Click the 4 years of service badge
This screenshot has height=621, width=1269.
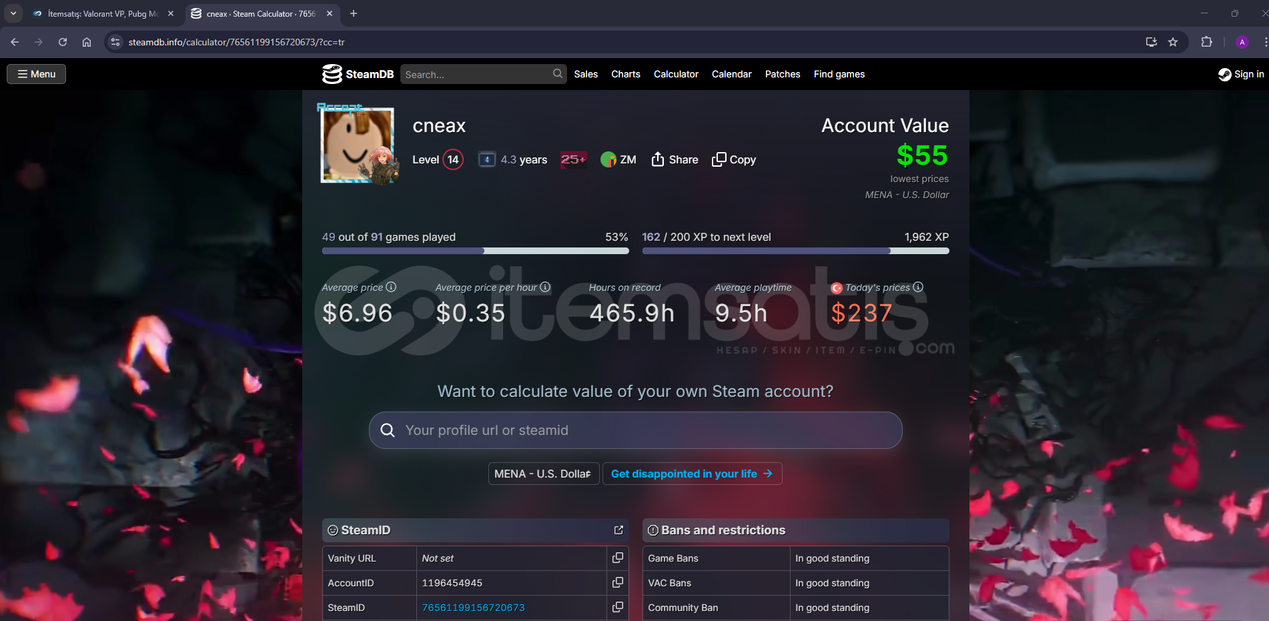(x=487, y=159)
